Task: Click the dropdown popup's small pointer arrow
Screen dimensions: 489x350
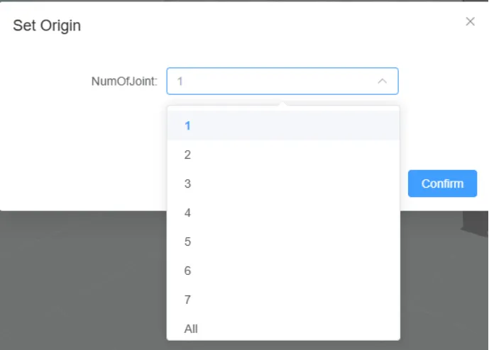Action: [x=283, y=103]
